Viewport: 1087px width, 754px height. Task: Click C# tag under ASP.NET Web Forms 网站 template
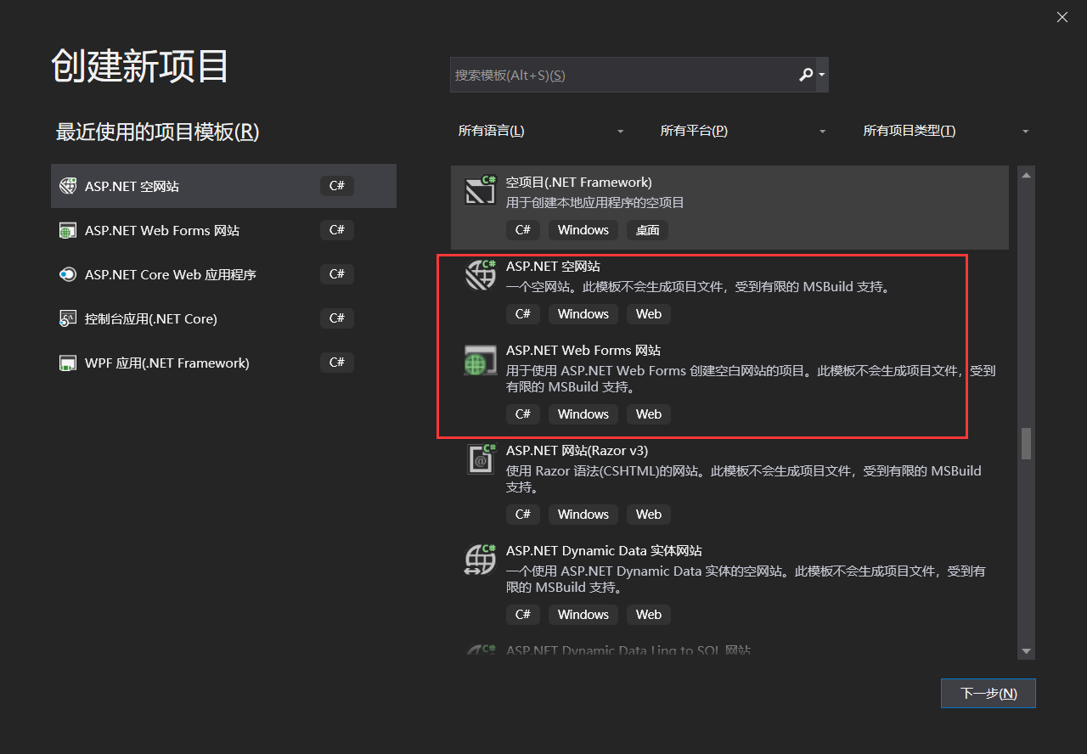coord(523,414)
